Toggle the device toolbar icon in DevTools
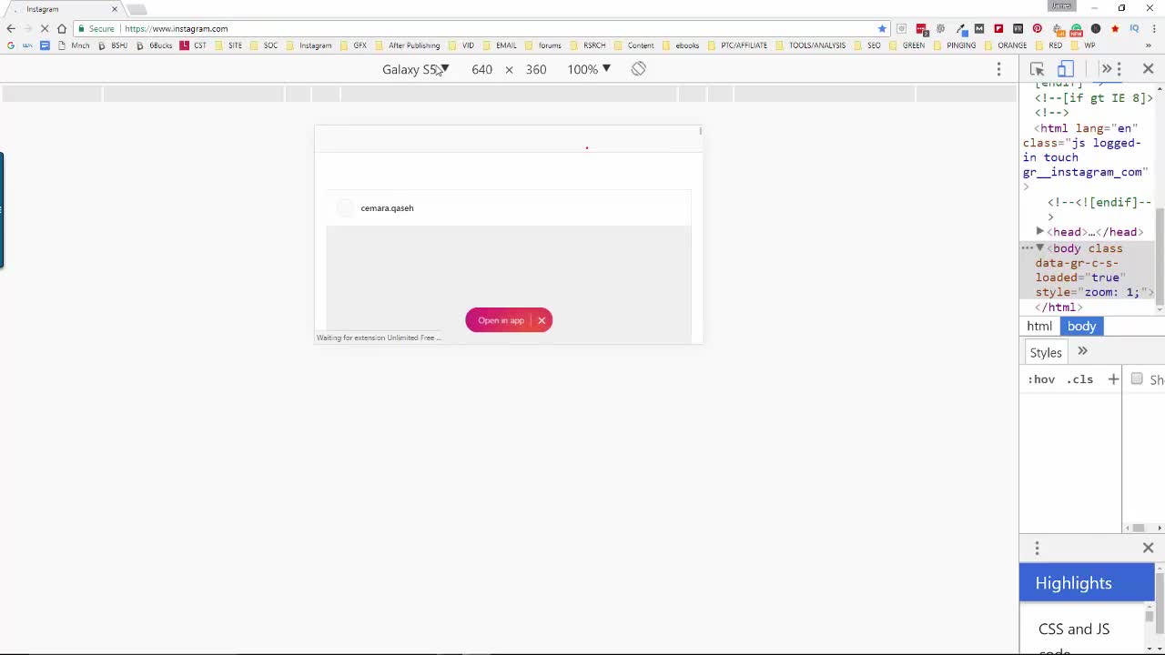Viewport: 1165px width, 655px height. coord(1065,69)
